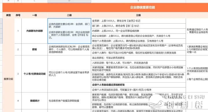
Task: Select cell 企微个人操作：每次可选200位用户
Action: [x=138, y=53]
